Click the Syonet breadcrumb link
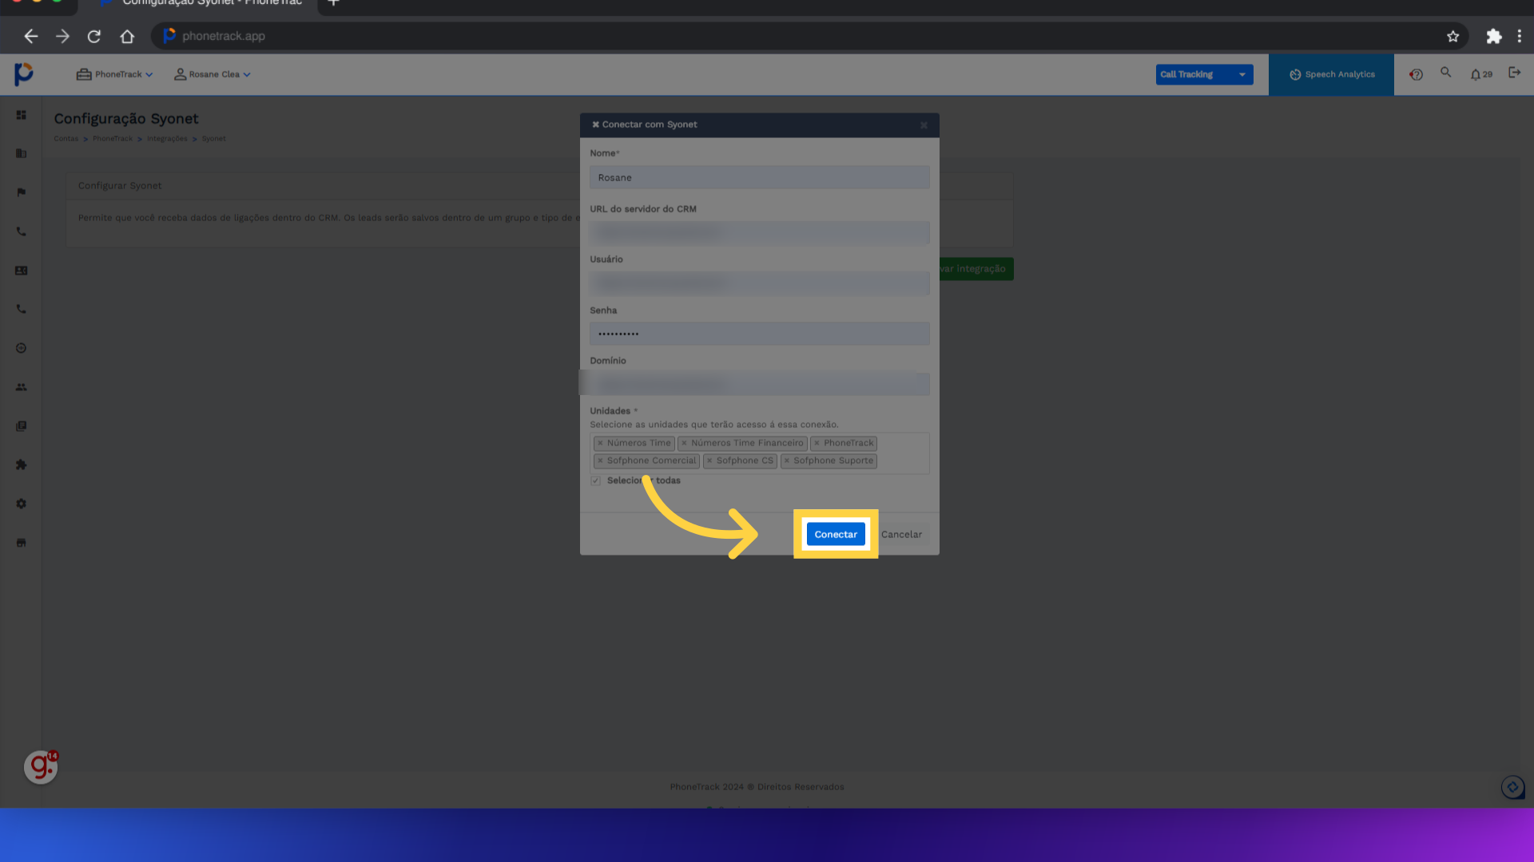1534x862 pixels. click(213, 139)
